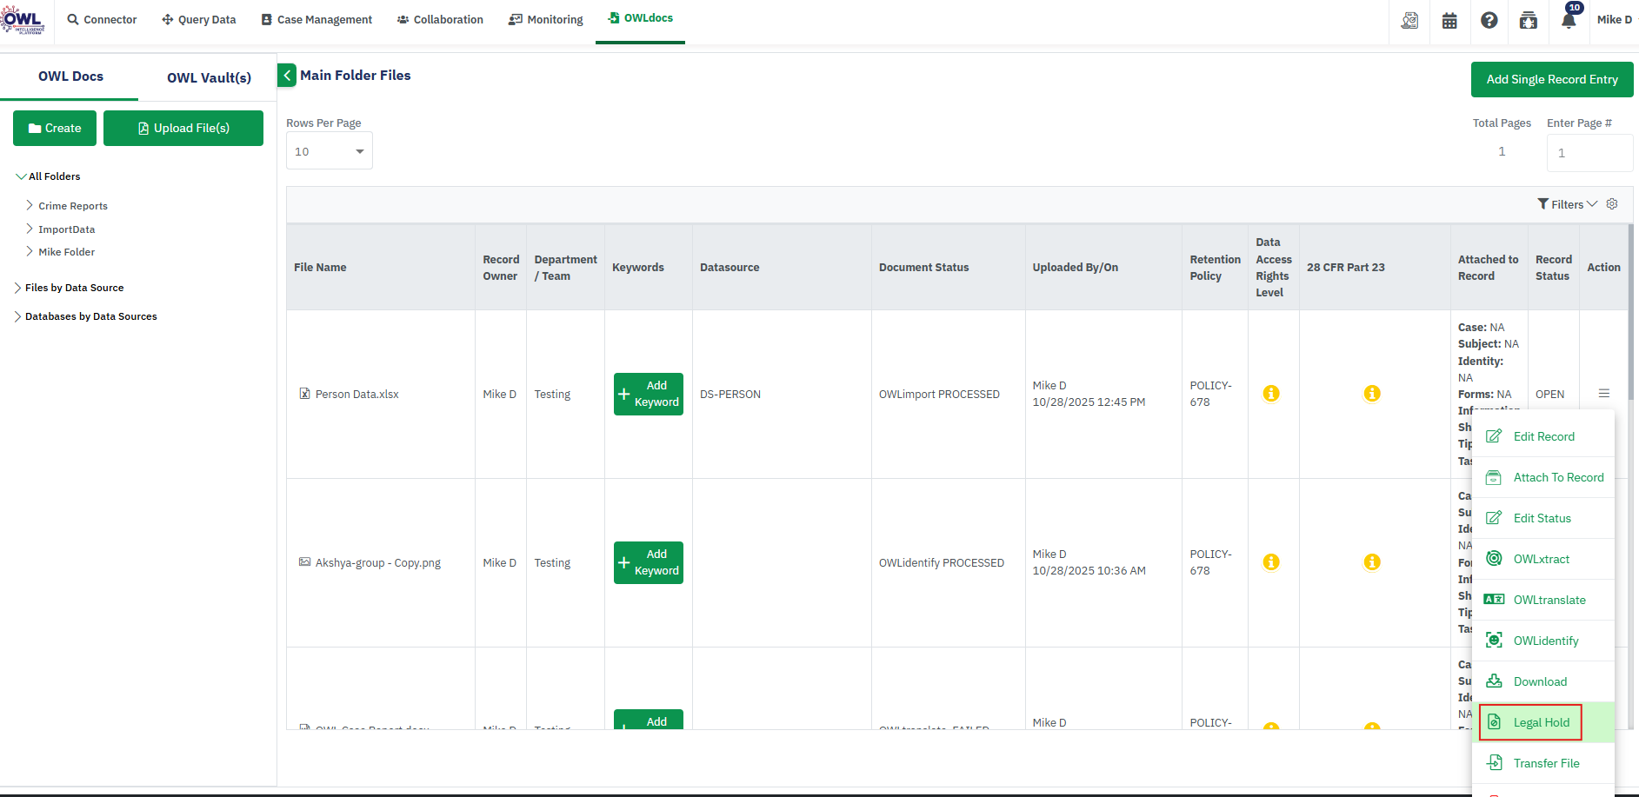The image size is (1639, 797).
Task: Open the Rows Per Page dropdown
Action: (329, 151)
